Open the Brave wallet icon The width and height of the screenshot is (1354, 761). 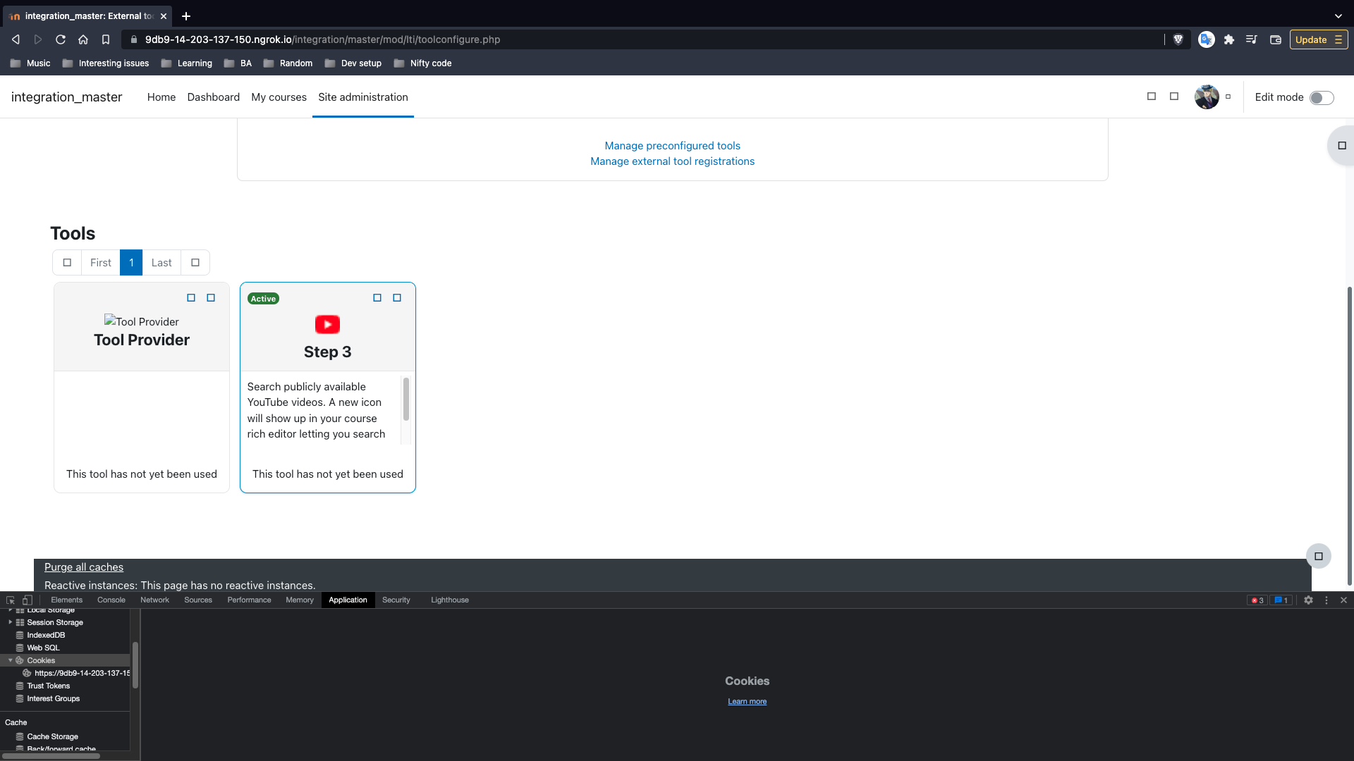pos(1275,39)
